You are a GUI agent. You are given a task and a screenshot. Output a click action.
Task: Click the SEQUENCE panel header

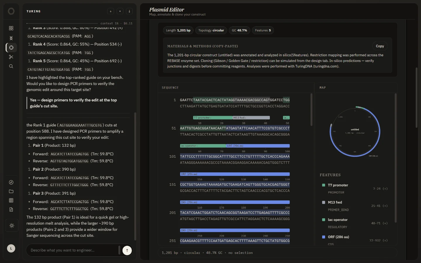170,88
